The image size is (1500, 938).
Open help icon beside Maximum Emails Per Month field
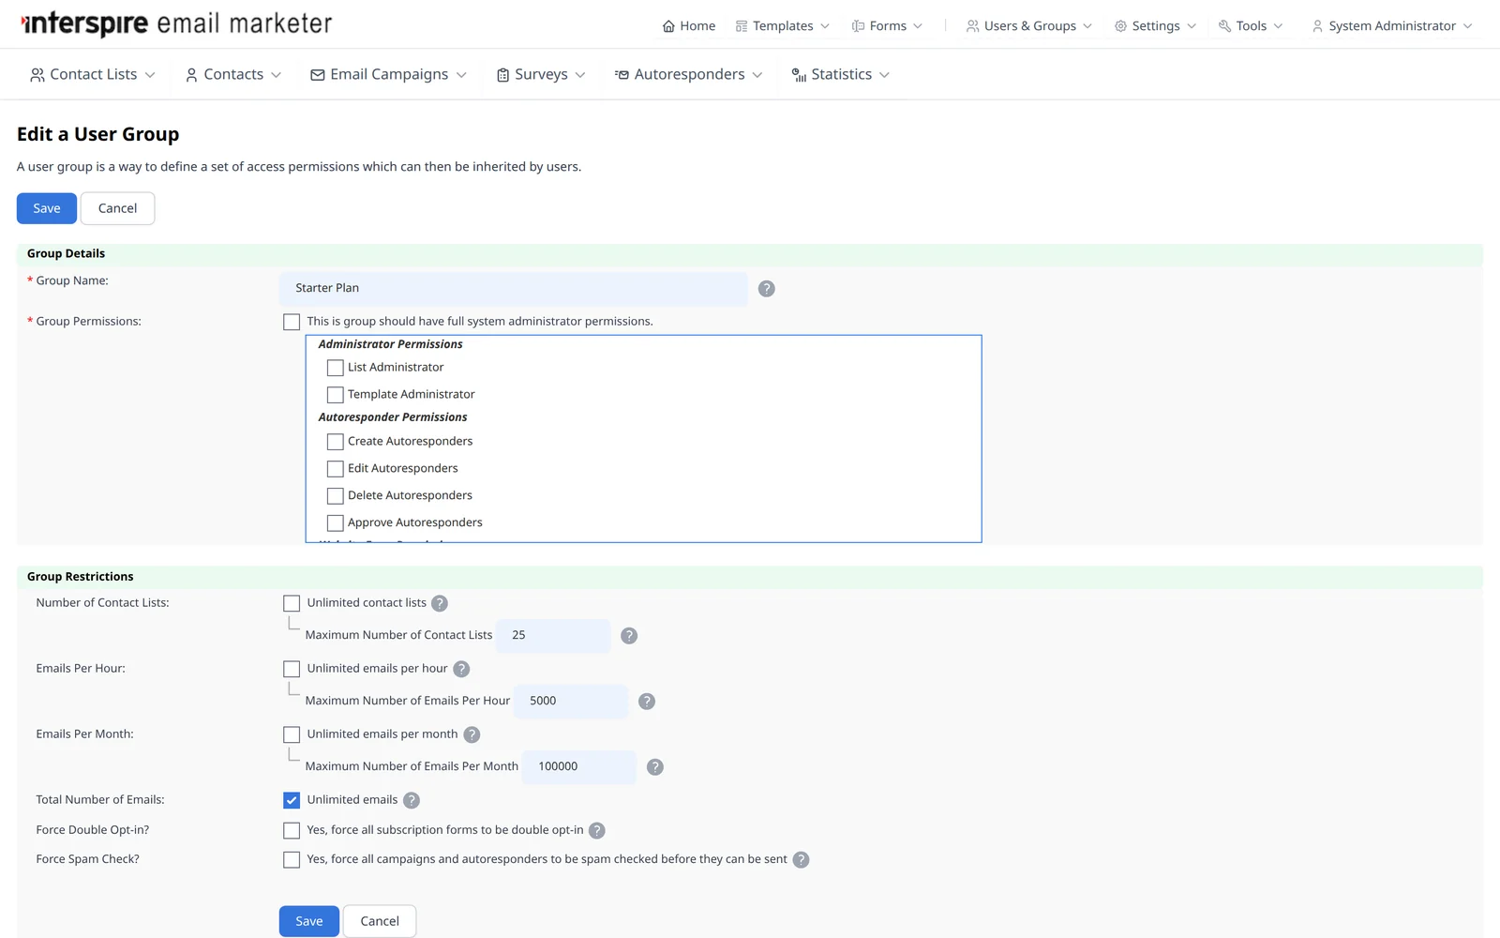[x=655, y=767]
